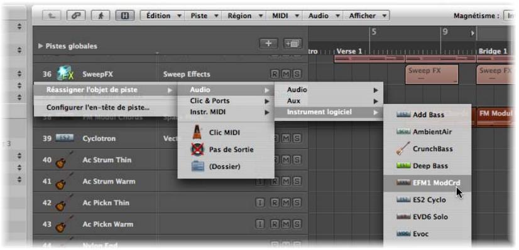This screenshot has width=519, height=250.
Task: Solo the Ac Pickn Warm track
Action: pos(297,224)
